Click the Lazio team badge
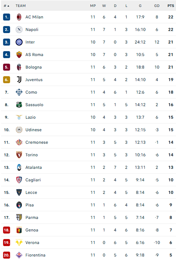This screenshot has width=176, height=260. pos(18,117)
